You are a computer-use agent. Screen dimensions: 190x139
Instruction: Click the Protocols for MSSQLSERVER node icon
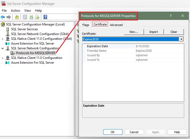13,53
